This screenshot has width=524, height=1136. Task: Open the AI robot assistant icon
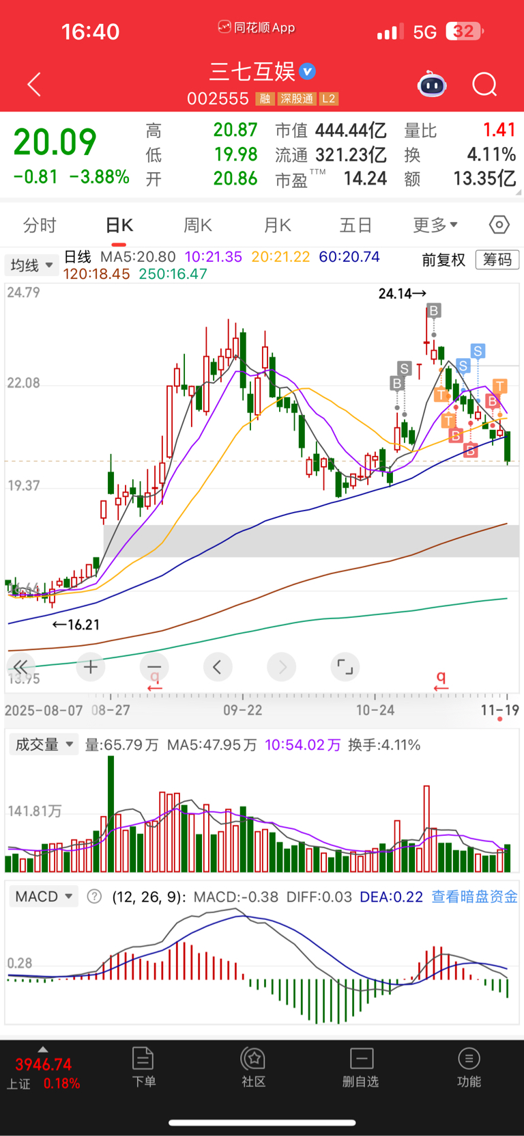[x=431, y=84]
